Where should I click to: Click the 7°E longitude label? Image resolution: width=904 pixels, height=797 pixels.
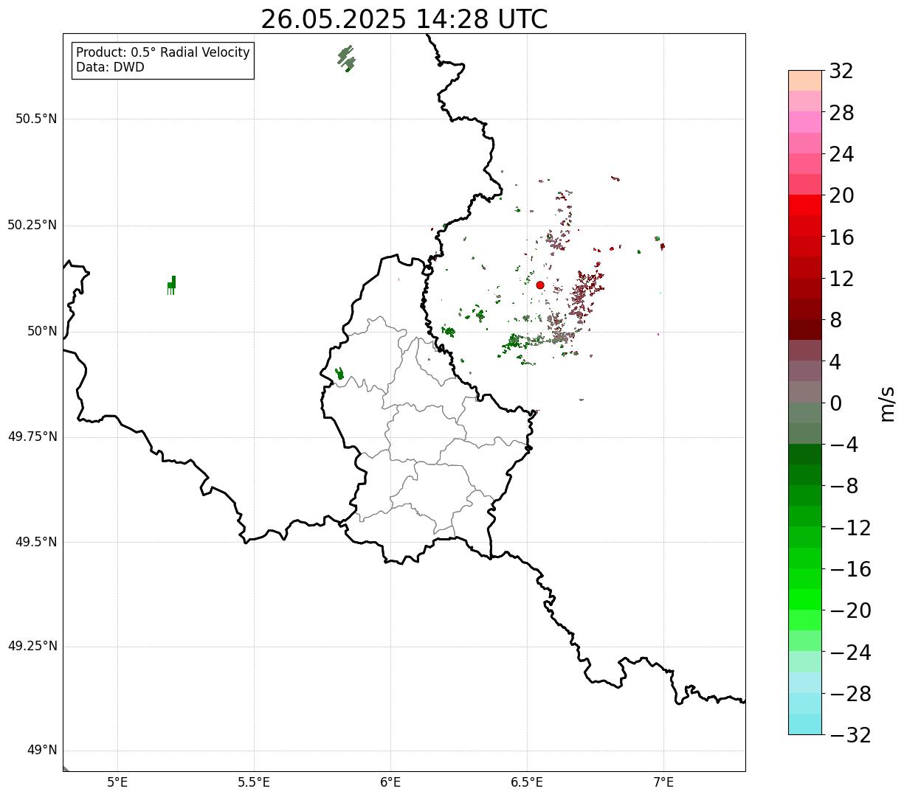[663, 783]
